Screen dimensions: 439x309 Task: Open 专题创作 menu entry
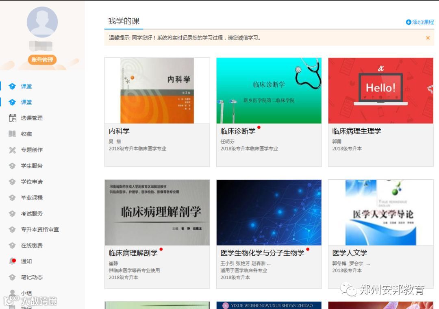pyautogui.click(x=32, y=150)
